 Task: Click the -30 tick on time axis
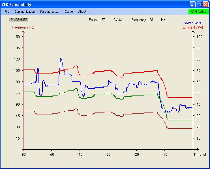coord(108,155)
